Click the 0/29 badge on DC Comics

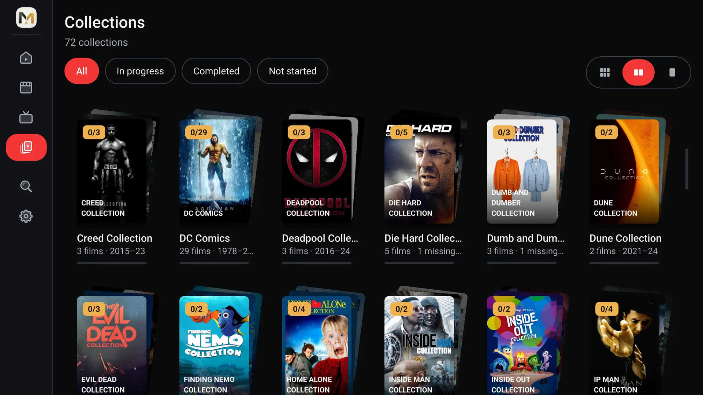(198, 132)
